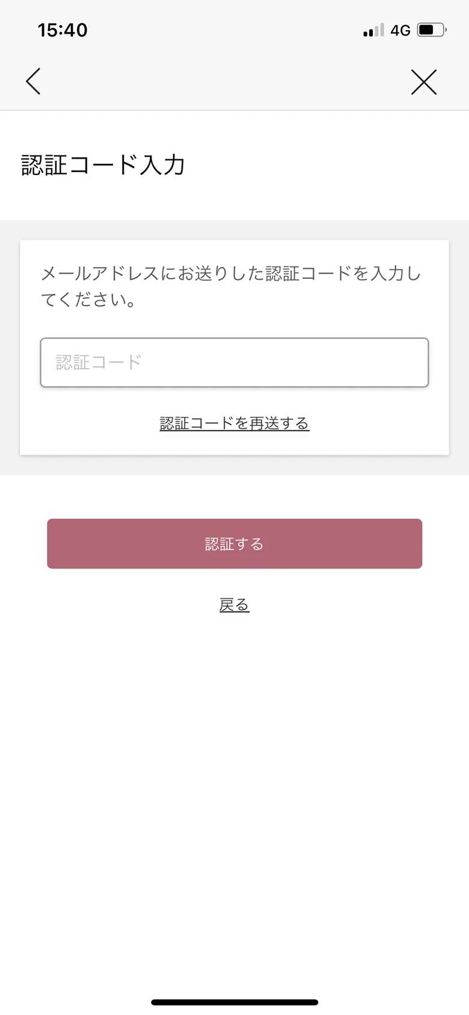Resend the verification code via underlined link
This screenshot has height=1015, width=469.
coord(234,423)
